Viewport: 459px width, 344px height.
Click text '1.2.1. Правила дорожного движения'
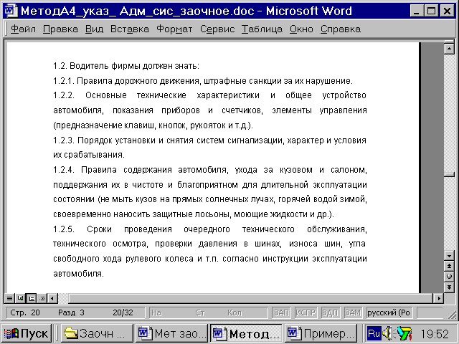point(126,81)
